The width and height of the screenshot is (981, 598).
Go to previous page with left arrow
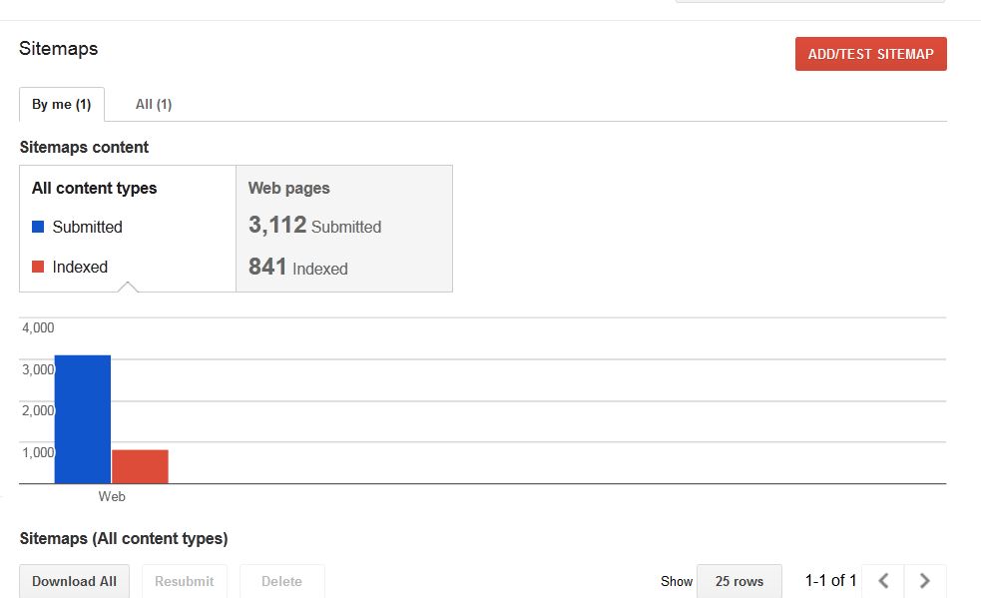(883, 581)
